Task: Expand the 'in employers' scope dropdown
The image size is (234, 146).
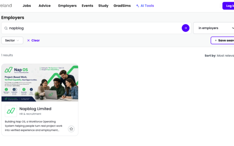Action: pos(214,28)
